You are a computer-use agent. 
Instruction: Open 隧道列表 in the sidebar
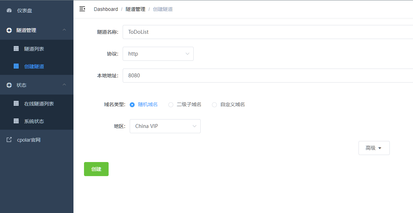pos(37,49)
